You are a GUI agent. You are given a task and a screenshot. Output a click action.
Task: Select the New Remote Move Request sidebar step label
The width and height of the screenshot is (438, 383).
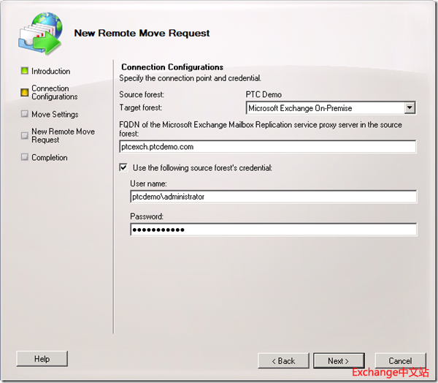[x=63, y=136]
